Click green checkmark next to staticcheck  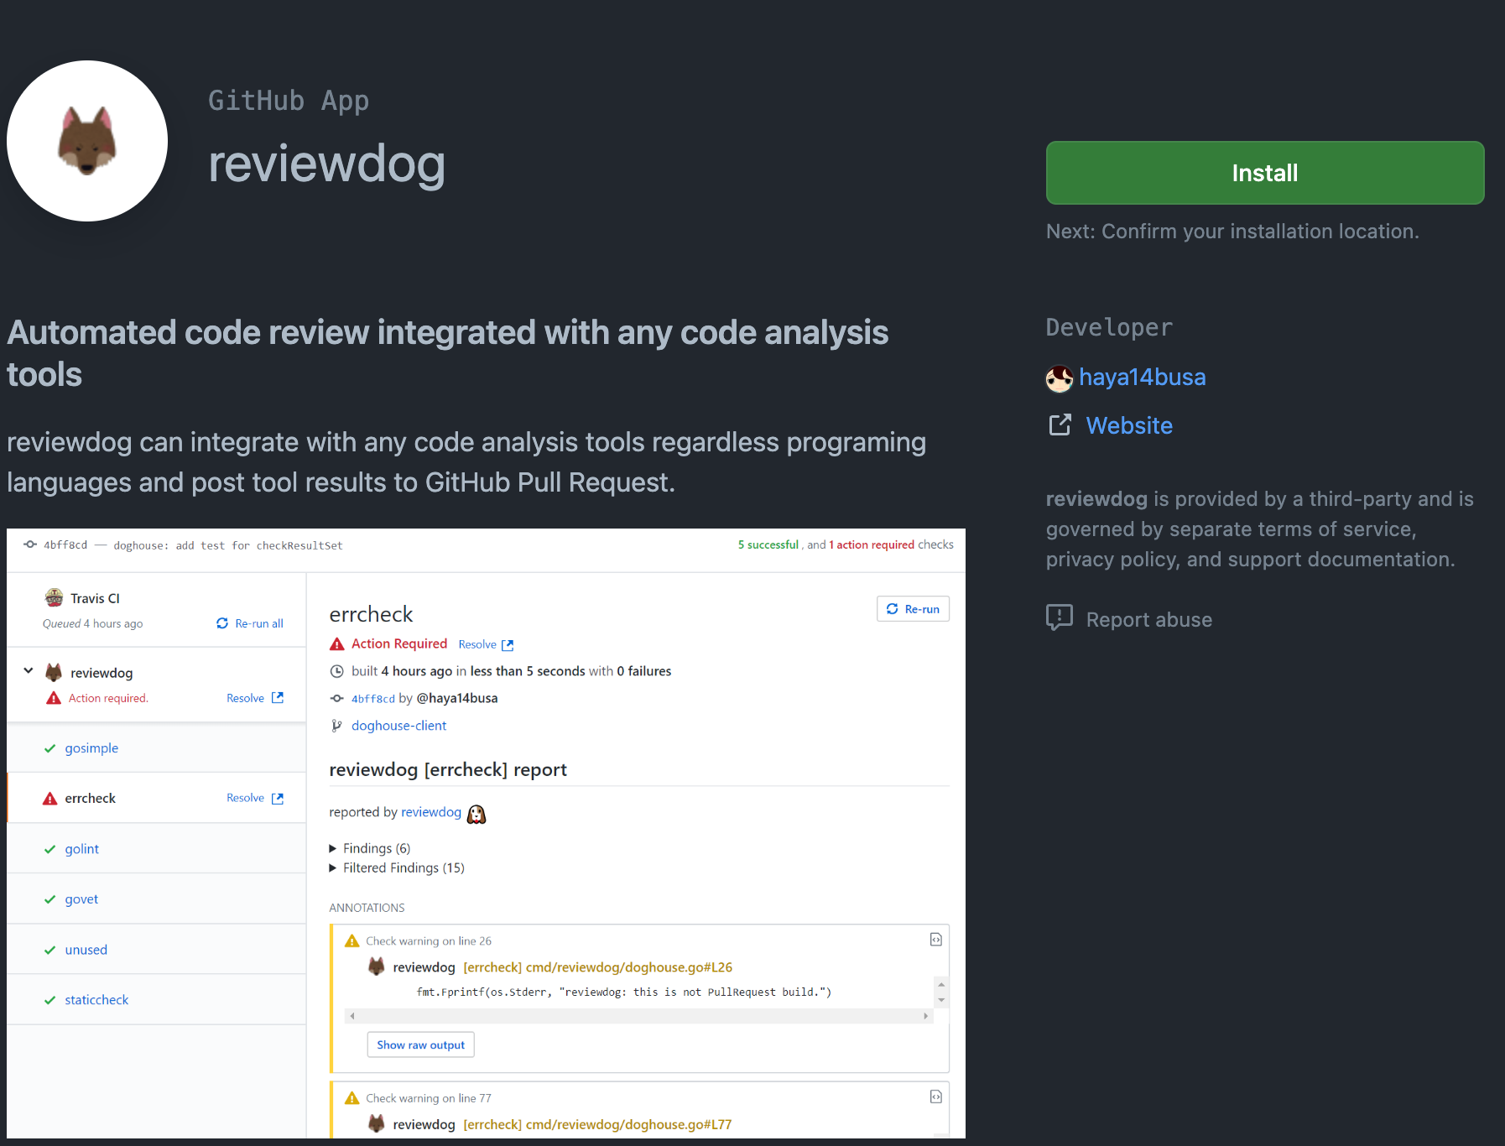(49, 1000)
